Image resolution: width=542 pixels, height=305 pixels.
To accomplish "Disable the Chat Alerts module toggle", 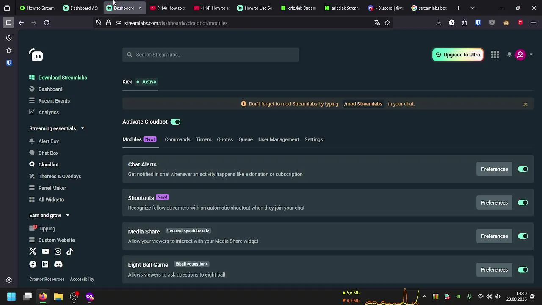I will pyautogui.click(x=523, y=169).
